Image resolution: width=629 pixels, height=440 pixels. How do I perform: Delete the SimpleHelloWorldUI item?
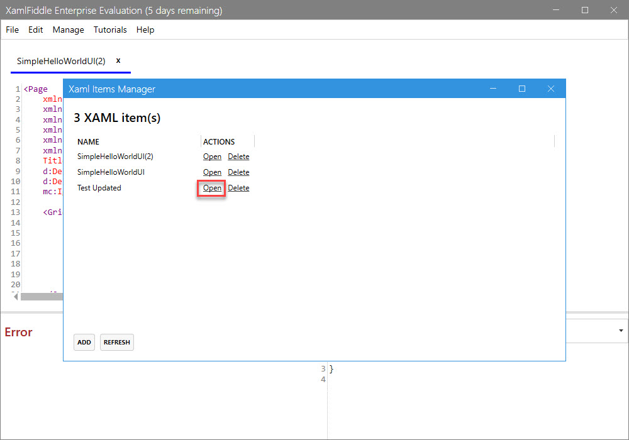[238, 172]
